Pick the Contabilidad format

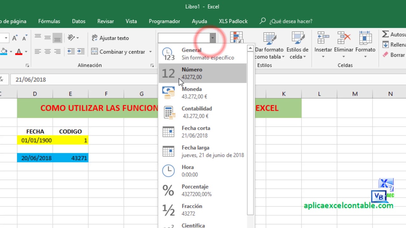[202, 112]
